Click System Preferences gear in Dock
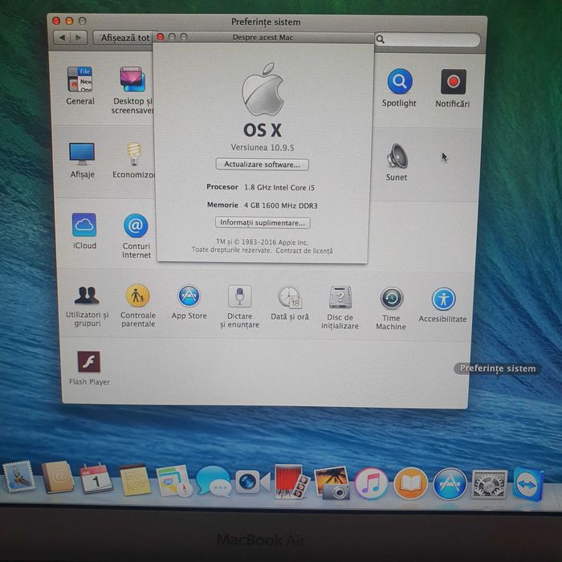The height and width of the screenshot is (562, 562). pyautogui.click(x=489, y=484)
